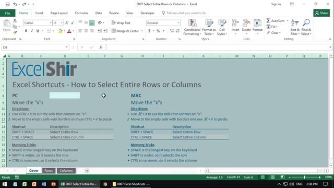Apply accounting dollar number format
The width and height of the screenshot is (334, 188).
pyautogui.click(x=149, y=31)
